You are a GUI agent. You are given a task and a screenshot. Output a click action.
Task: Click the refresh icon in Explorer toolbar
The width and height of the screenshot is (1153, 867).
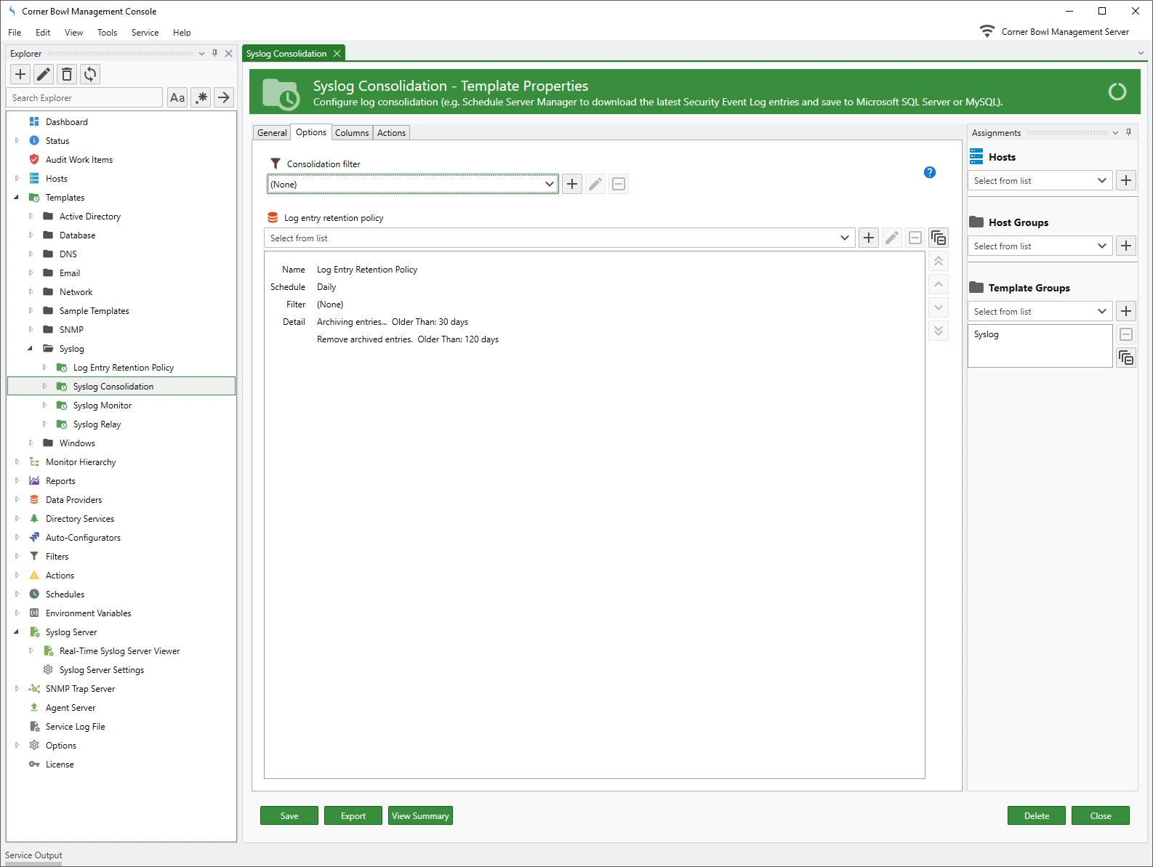(90, 74)
